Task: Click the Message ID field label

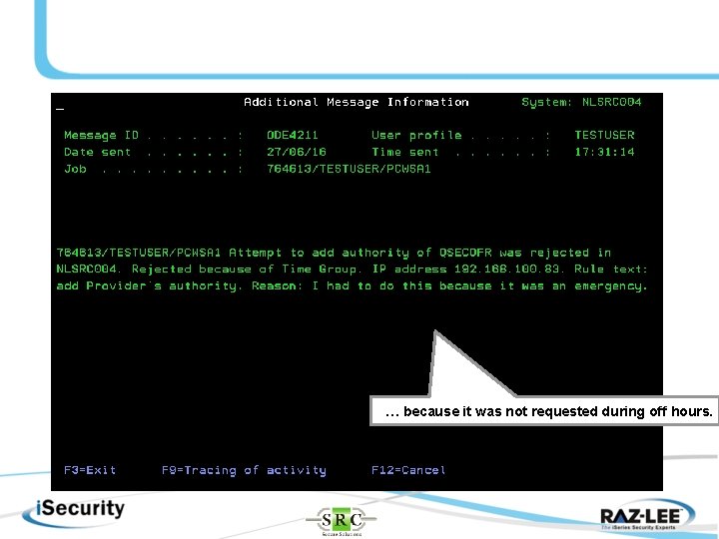Action: click(101, 135)
